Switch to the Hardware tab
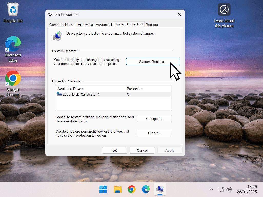The height and width of the screenshot is (197, 263). pos(85,24)
